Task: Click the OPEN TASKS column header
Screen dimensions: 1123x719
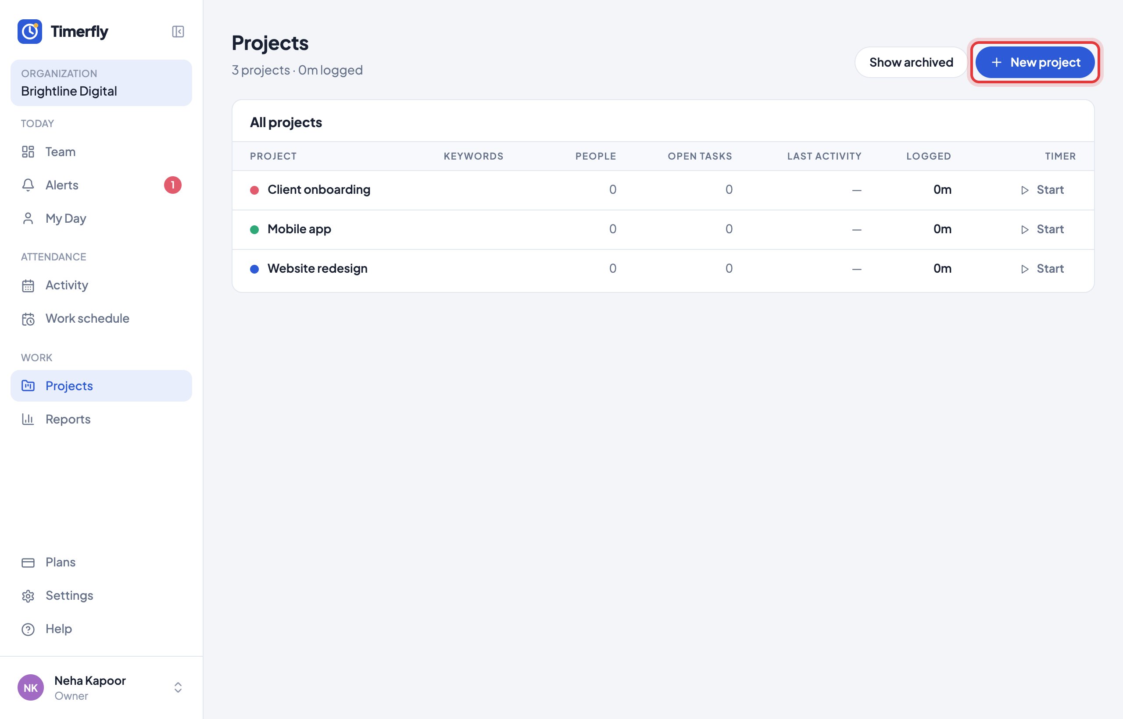Action: pos(700,156)
